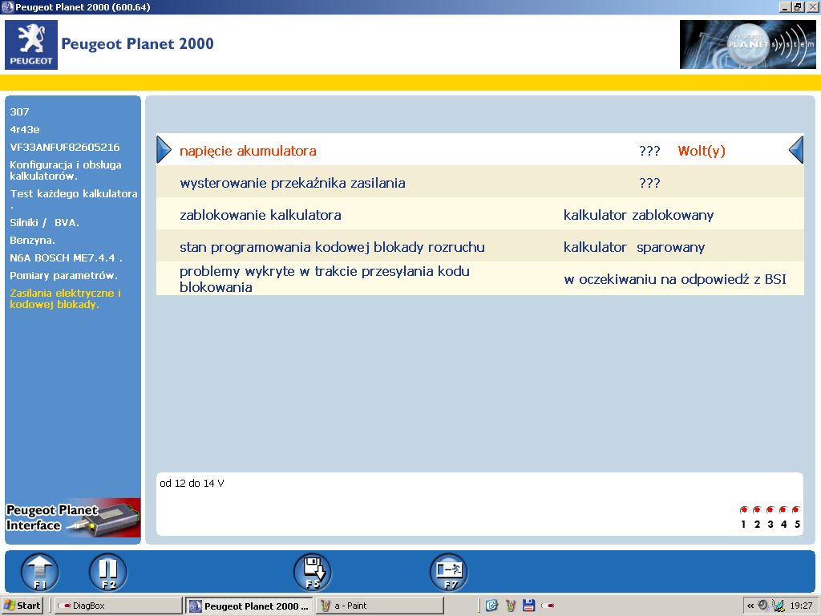Image resolution: width=821 pixels, height=616 pixels.
Task: Click red indicator dot number 4
Action: point(783,509)
